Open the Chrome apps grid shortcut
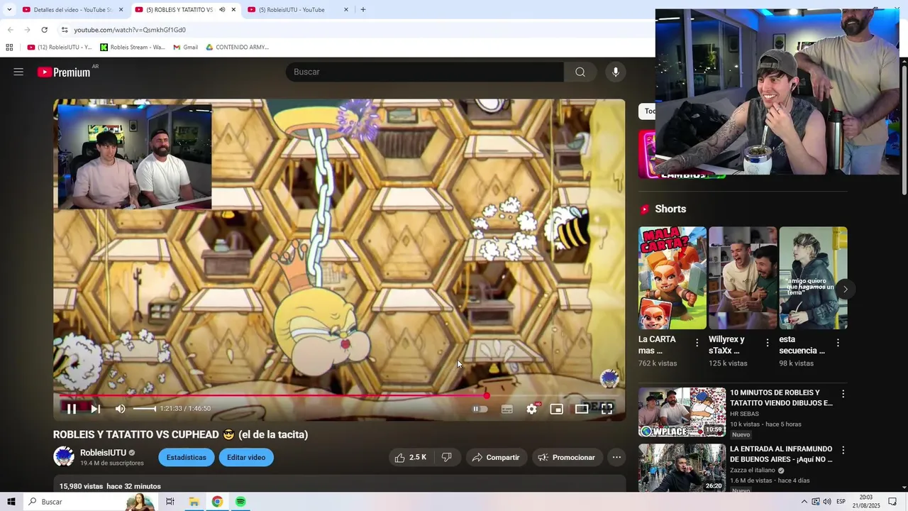Screen dimensions: 908x511 (9, 48)
